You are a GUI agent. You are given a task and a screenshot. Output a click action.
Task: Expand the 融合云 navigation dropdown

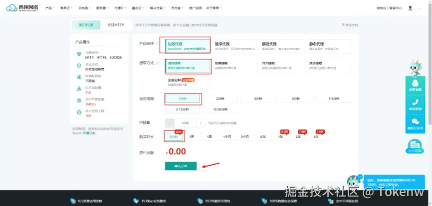[x=138, y=8]
